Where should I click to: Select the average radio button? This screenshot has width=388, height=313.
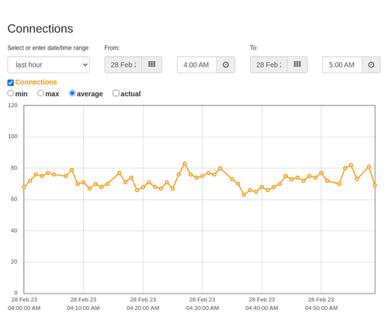point(72,93)
